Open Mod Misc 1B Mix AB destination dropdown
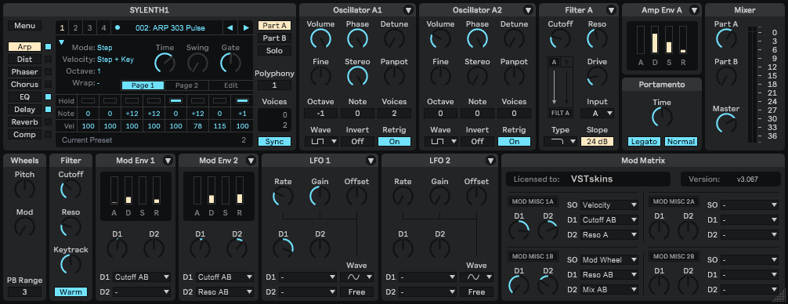The width and height of the screenshot is (788, 304). (x=609, y=289)
